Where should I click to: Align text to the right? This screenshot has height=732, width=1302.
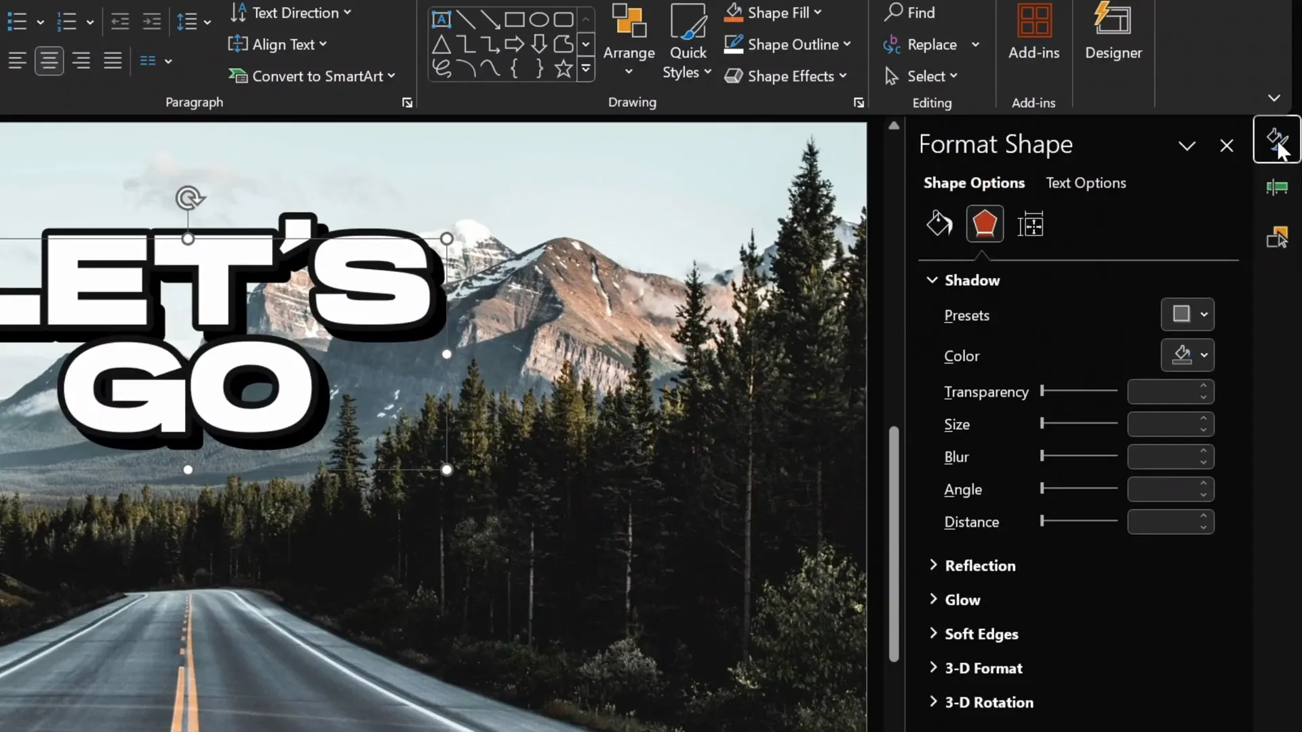tap(81, 61)
